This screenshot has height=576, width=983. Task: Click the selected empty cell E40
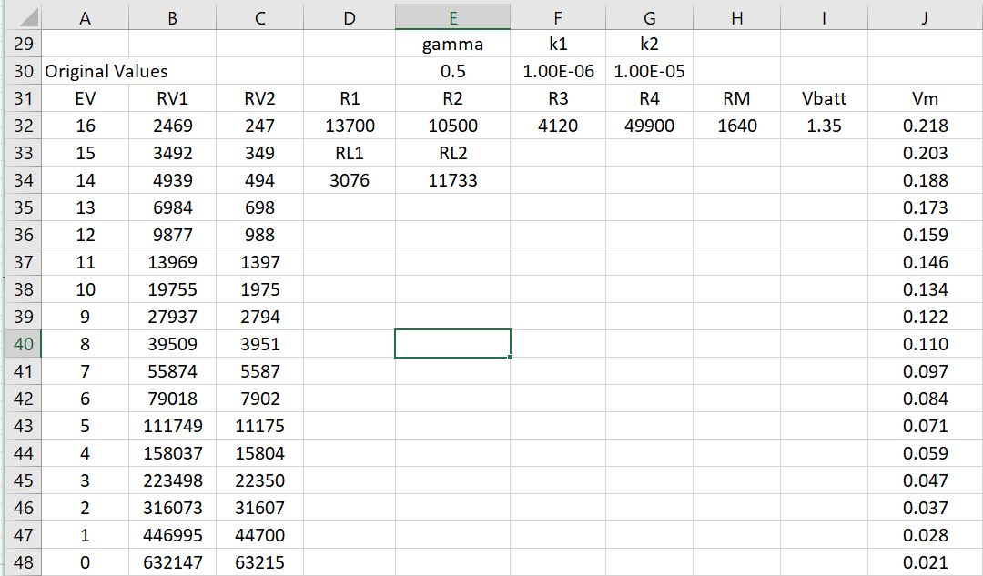pyautogui.click(x=452, y=343)
